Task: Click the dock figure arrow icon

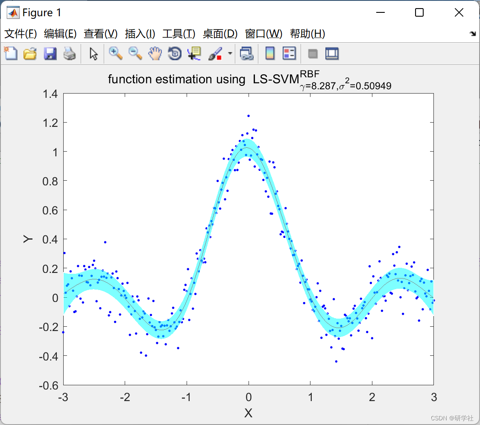Action: [x=473, y=34]
